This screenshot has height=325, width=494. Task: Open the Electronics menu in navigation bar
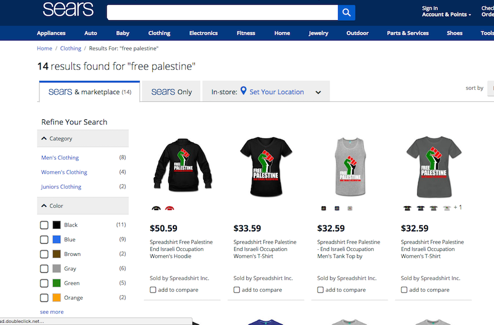pyautogui.click(x=203, y=33)
